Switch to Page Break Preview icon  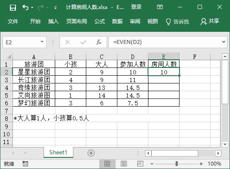(140, 163)
